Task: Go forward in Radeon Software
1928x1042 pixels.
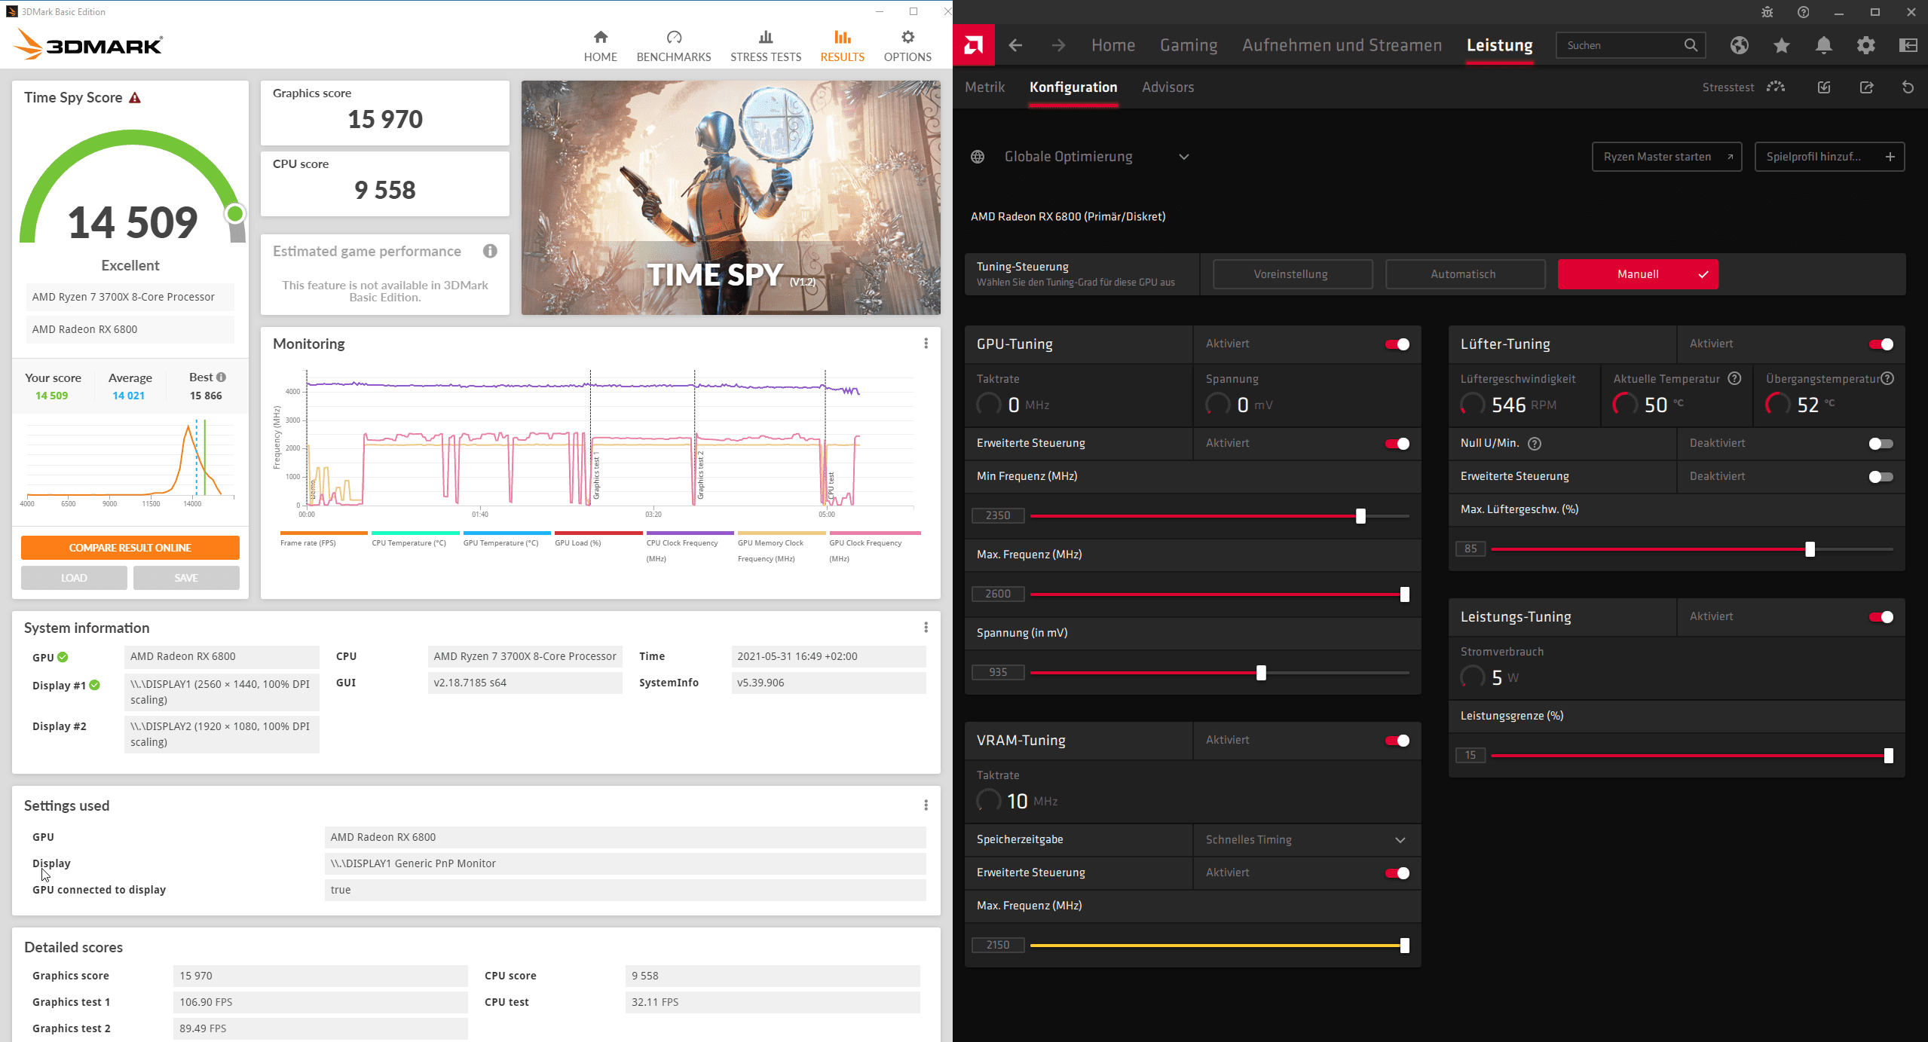Action: coord(1058,45)
